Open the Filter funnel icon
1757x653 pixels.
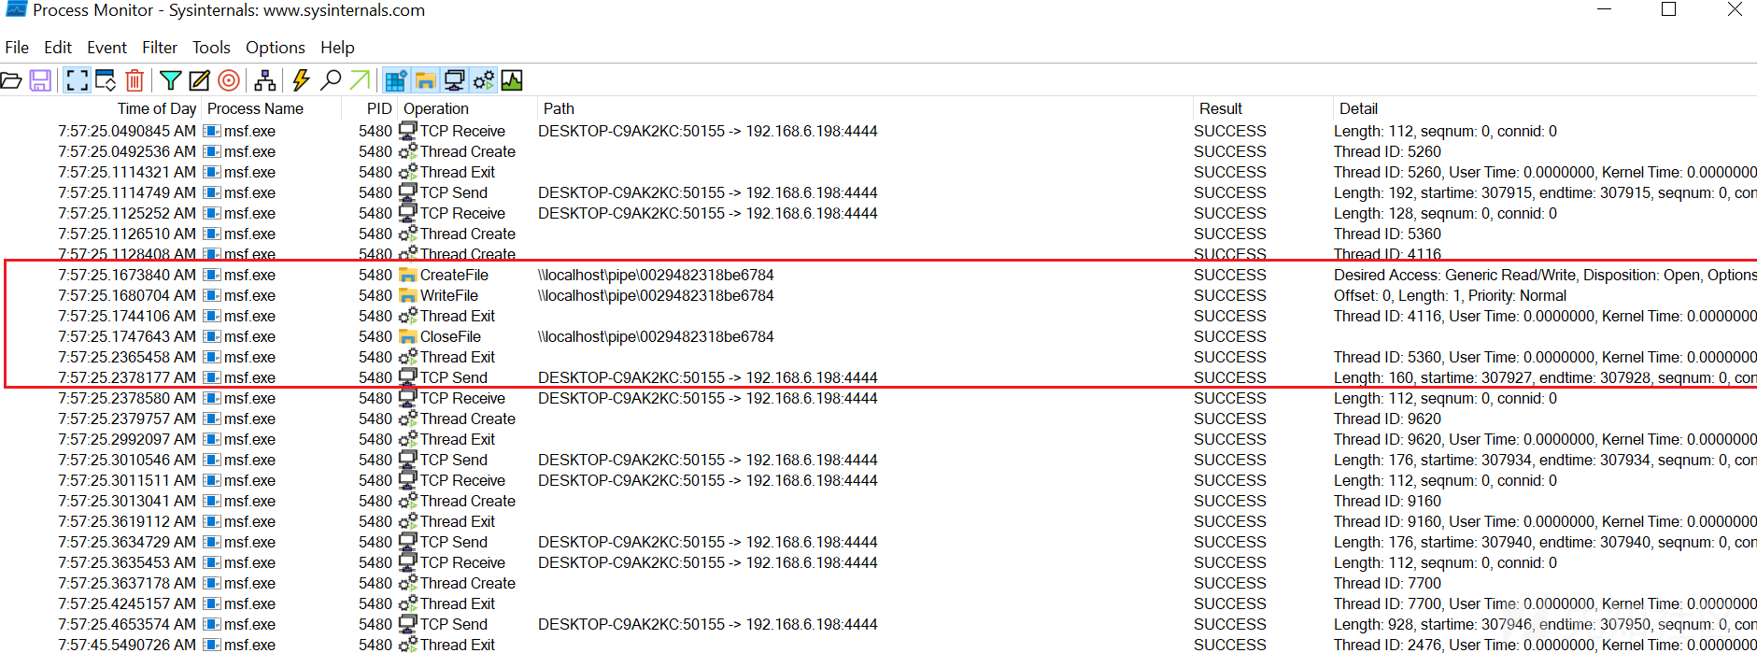[170, 80]
